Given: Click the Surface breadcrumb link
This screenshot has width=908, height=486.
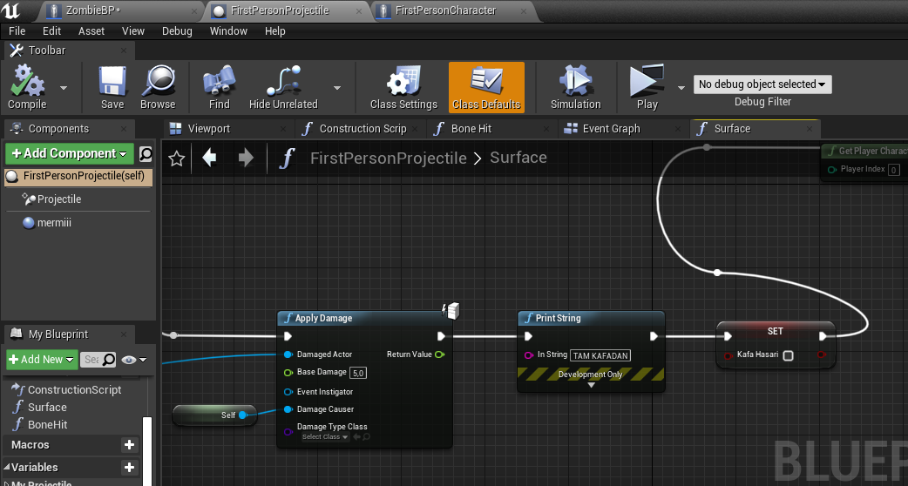Looking at the screenshot, I should (x=518, y=158).
